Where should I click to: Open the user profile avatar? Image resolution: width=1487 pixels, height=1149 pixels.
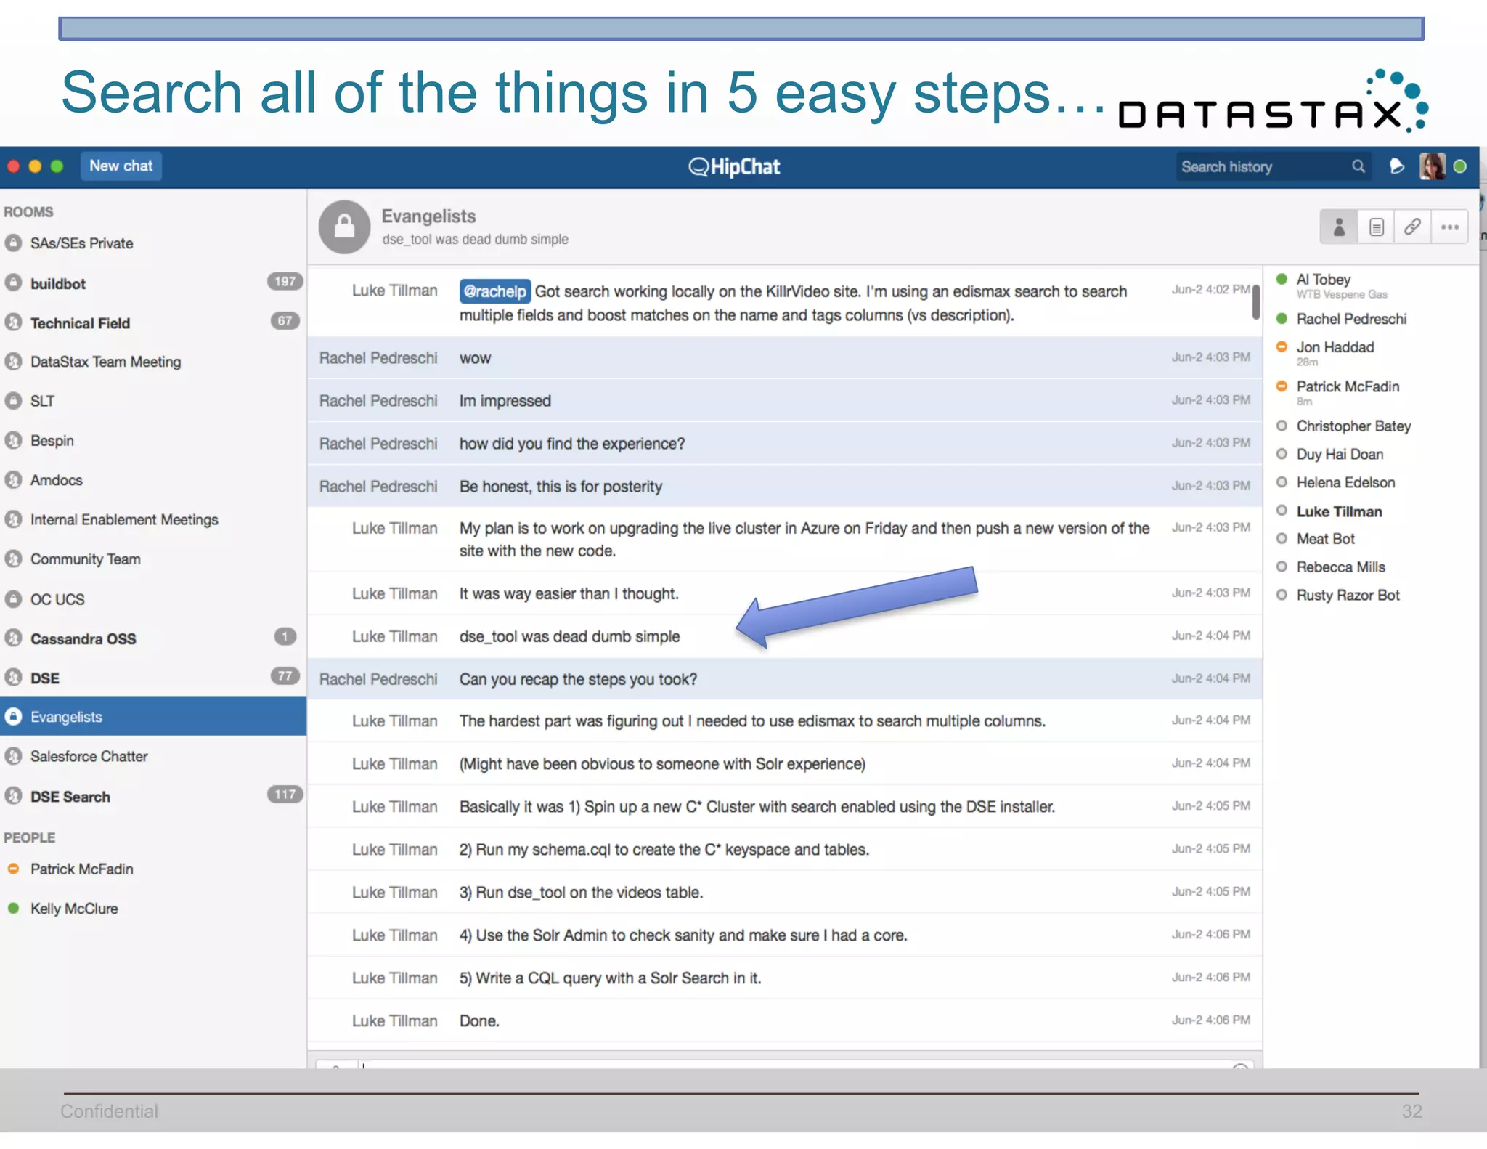pyautogui.click(x=1432, y=167)
